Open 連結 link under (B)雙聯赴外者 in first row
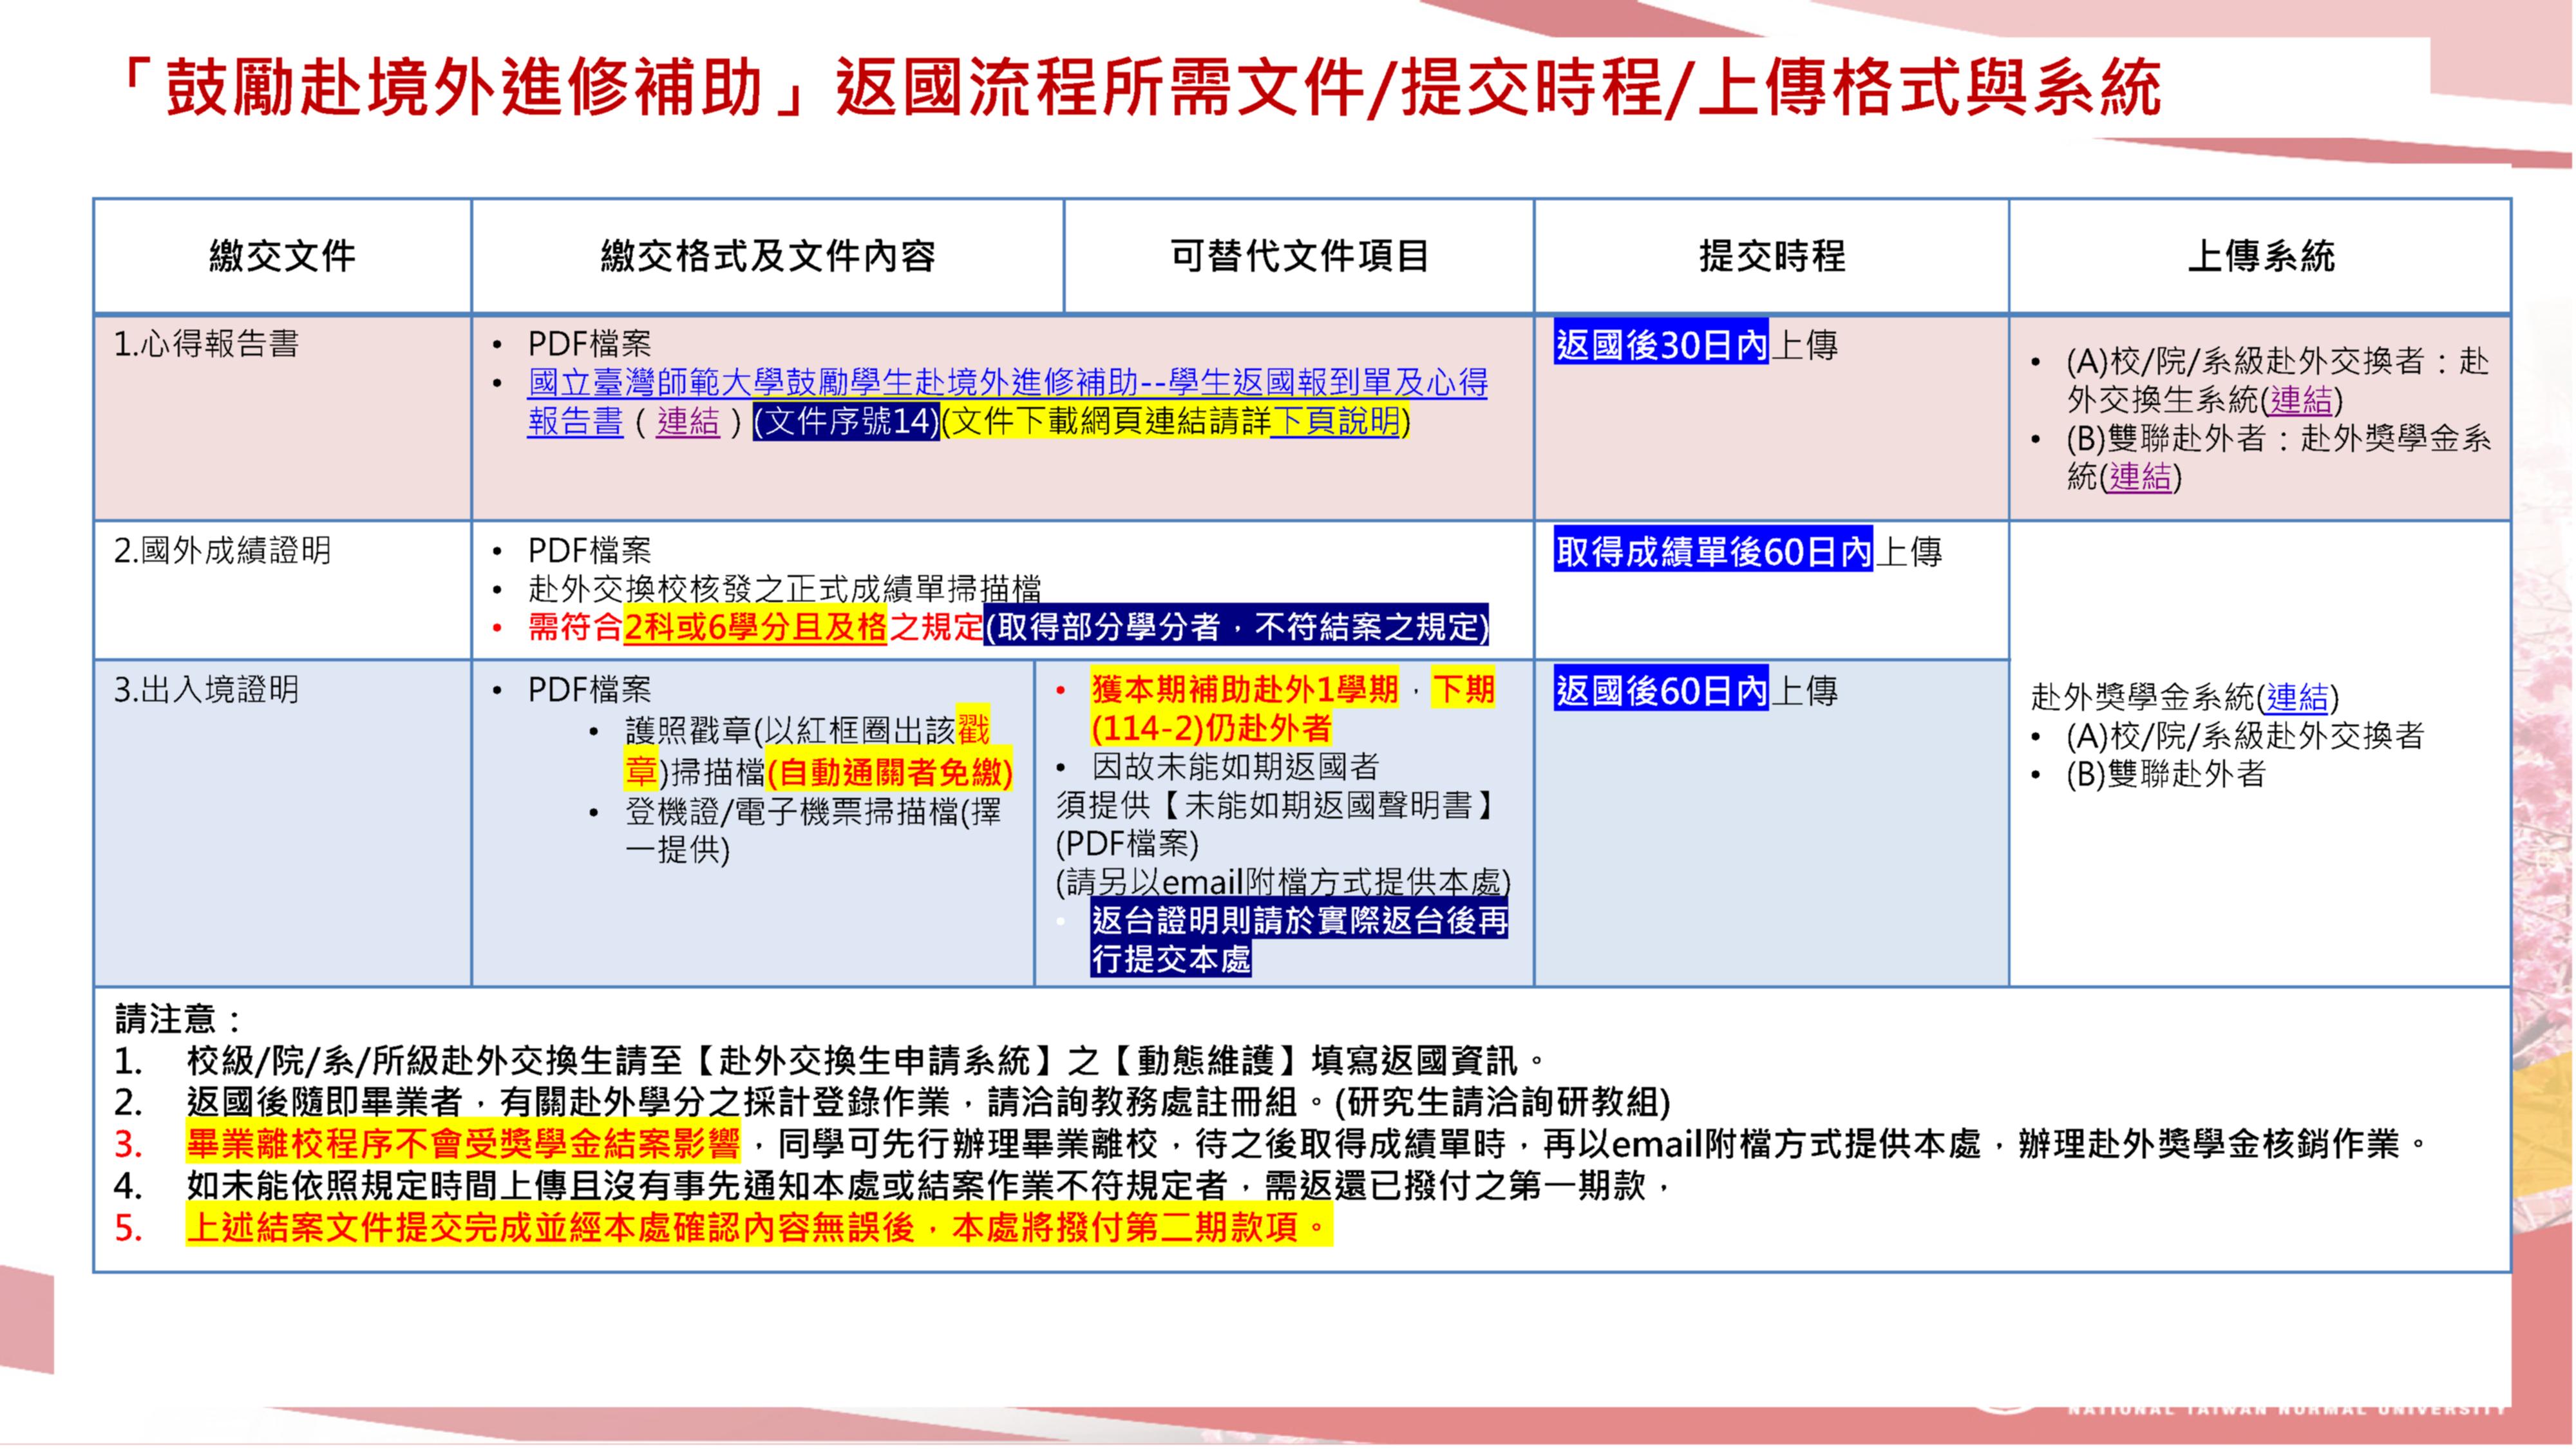Screen dimensions: 2576x1449 (2139, 477)
